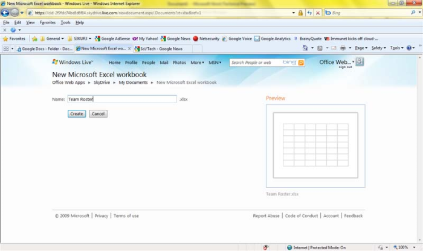Screen dimensions: 423x251
Task: Open the Google News bookmark
Action: click(x=175, y=39)
